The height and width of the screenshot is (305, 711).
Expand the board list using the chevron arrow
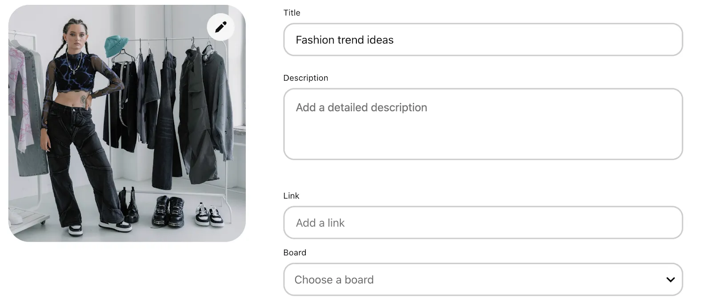coord(671,280)
